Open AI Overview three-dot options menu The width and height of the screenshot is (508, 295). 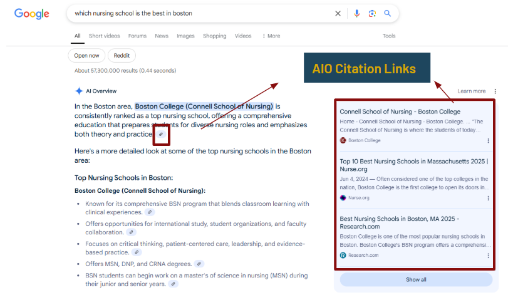(495, 91)
